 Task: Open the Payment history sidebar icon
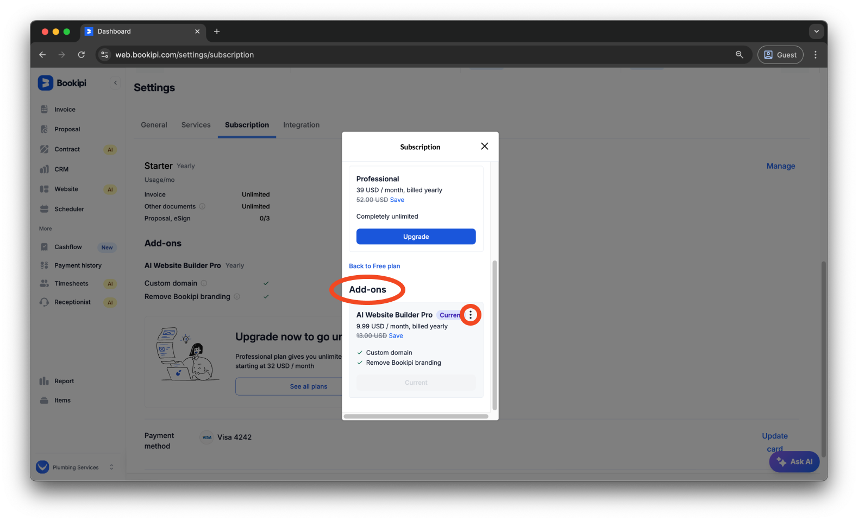click(45, 265)
